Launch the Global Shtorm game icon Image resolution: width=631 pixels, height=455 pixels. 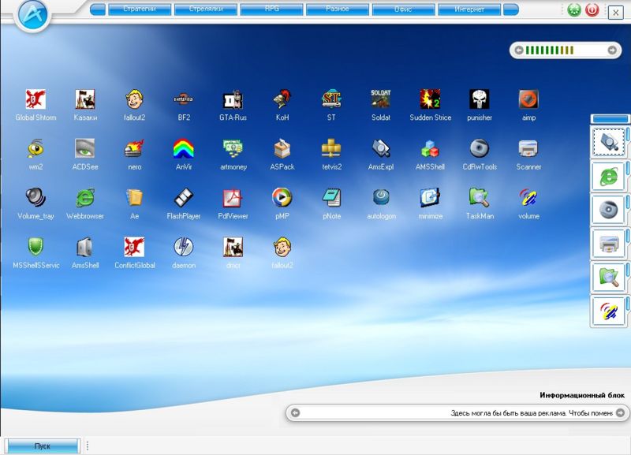pyautogui.click(x=35, y=99)
